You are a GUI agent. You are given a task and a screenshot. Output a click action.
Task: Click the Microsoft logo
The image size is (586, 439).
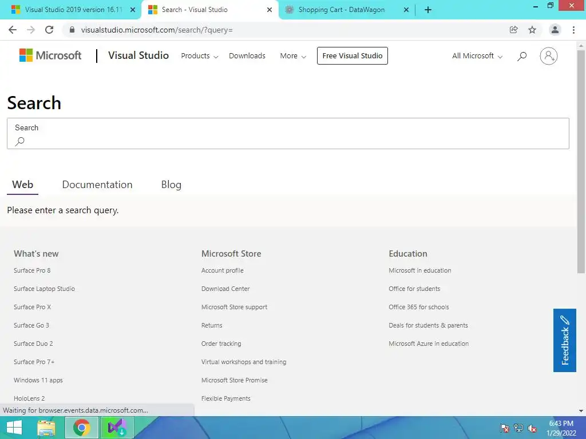[x=50, y=55]
